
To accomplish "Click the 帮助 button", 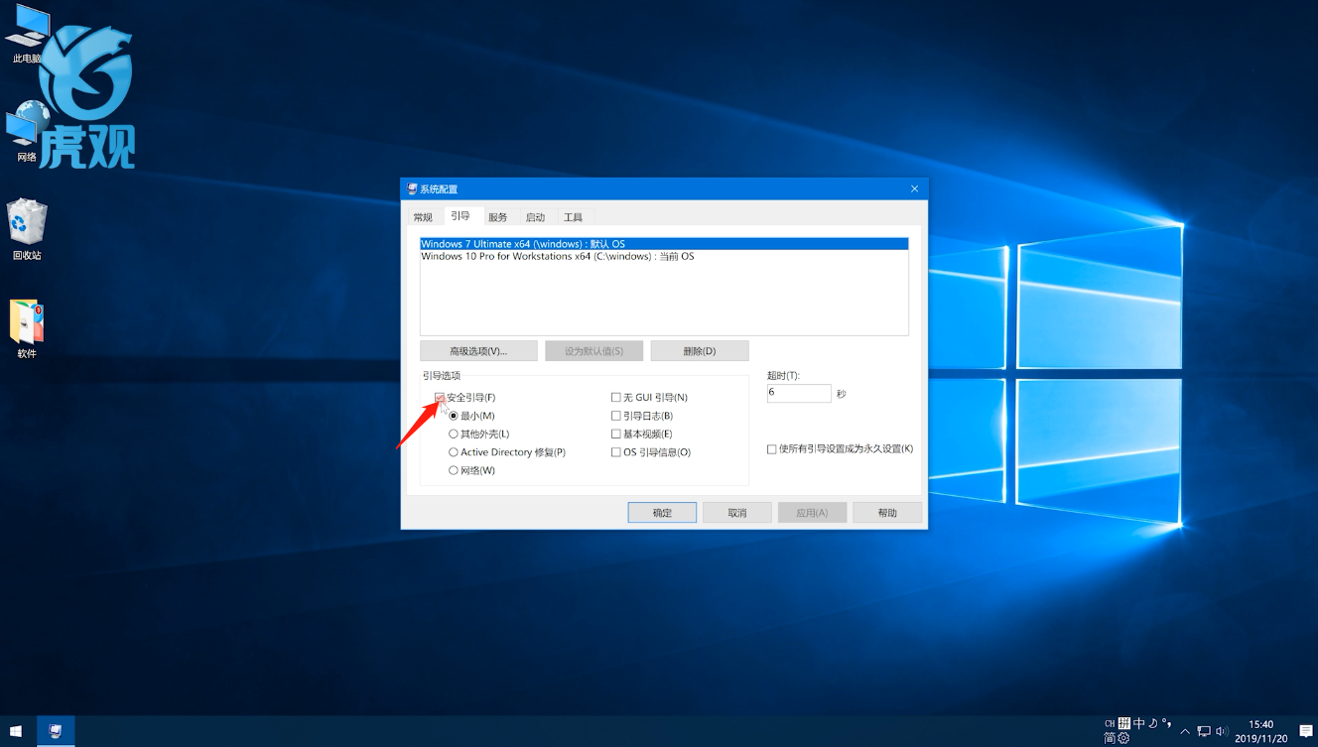I will [x=887, y=513].
